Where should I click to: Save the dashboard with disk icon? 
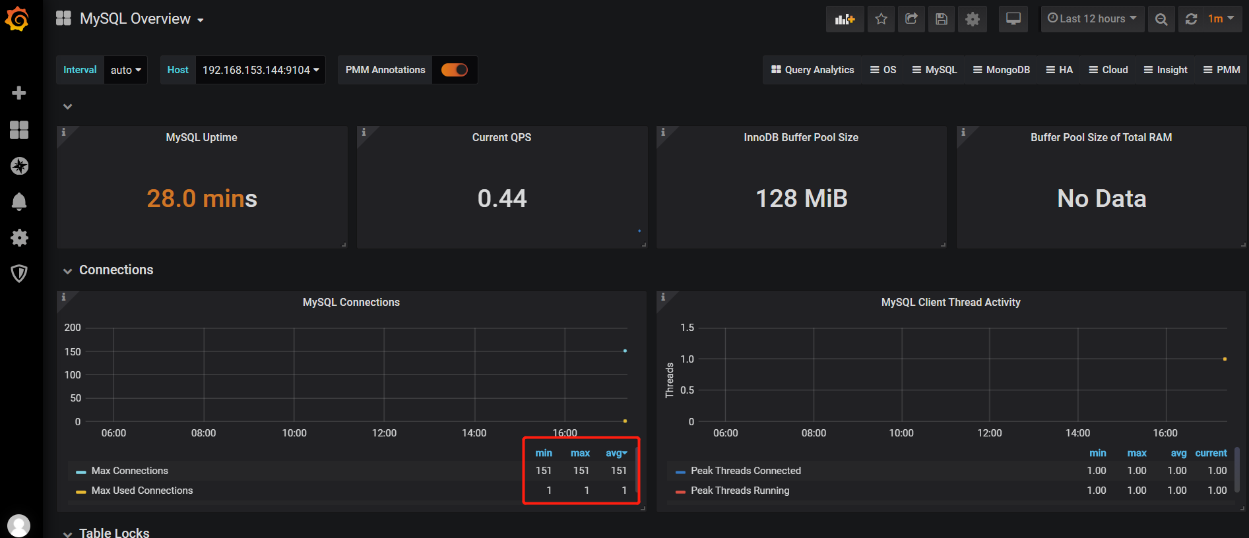click(x=942, y=19)
